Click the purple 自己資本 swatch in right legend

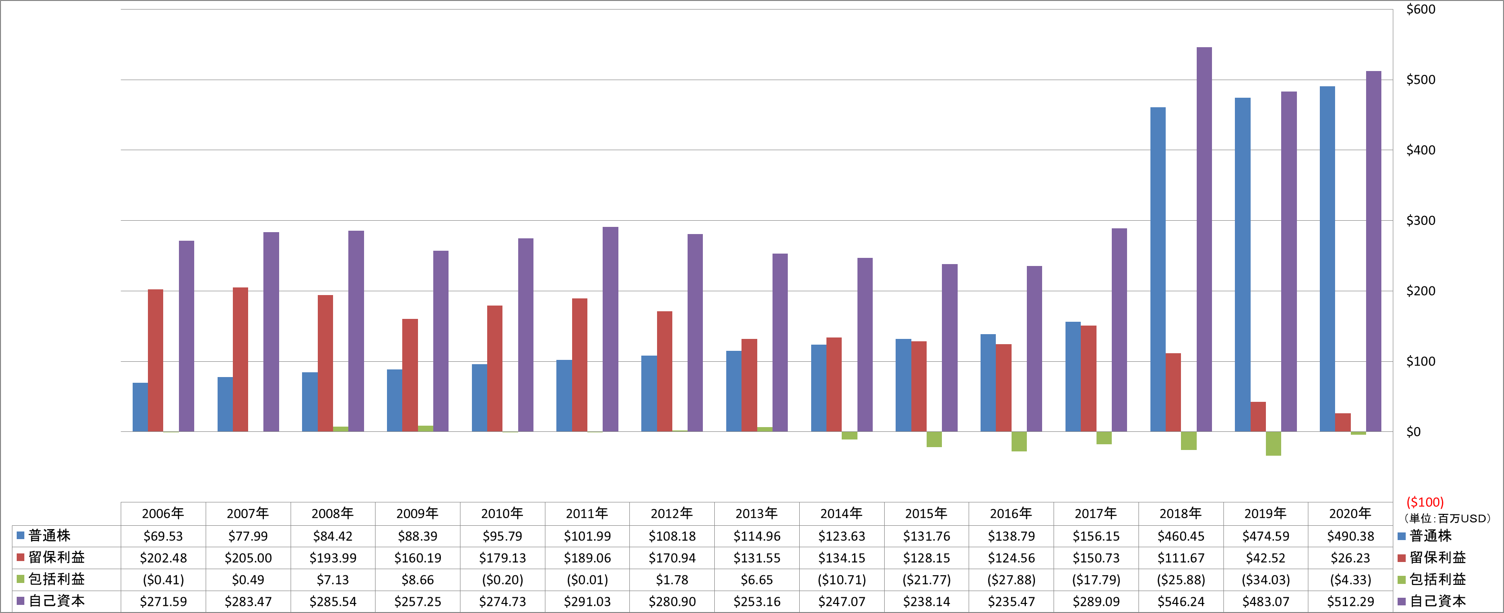1401,602
